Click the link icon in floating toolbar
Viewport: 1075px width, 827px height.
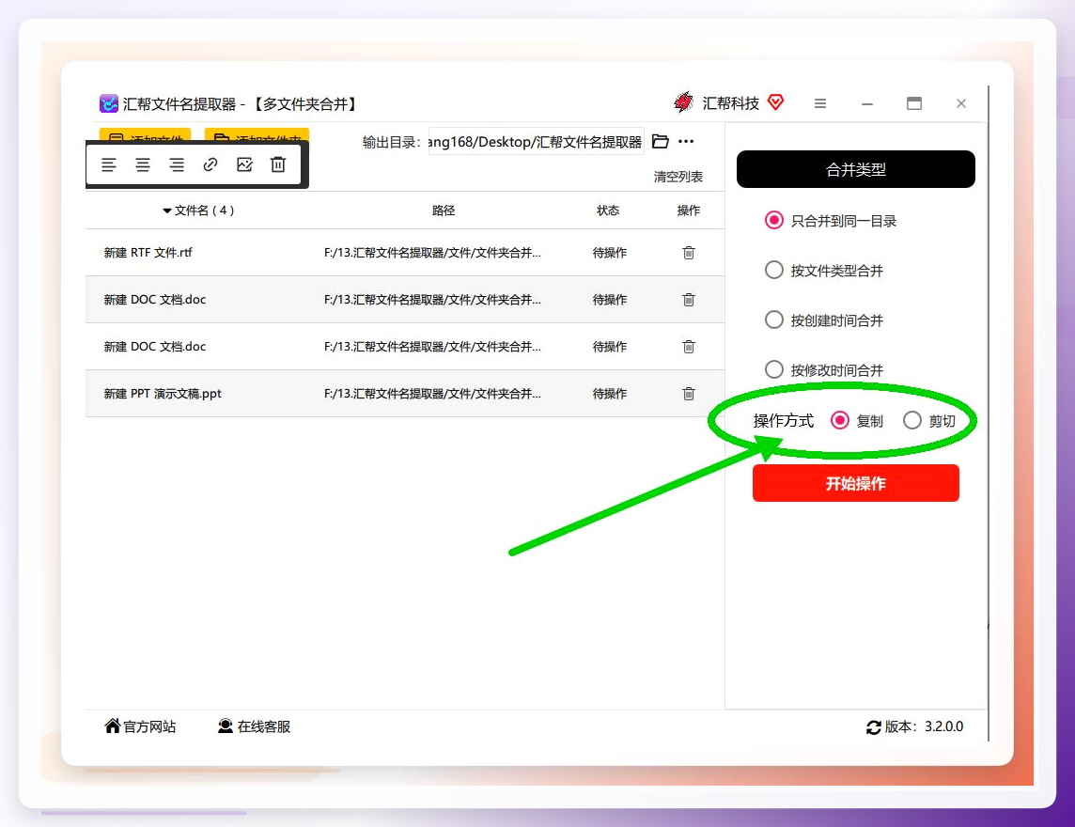pos(210,164)
